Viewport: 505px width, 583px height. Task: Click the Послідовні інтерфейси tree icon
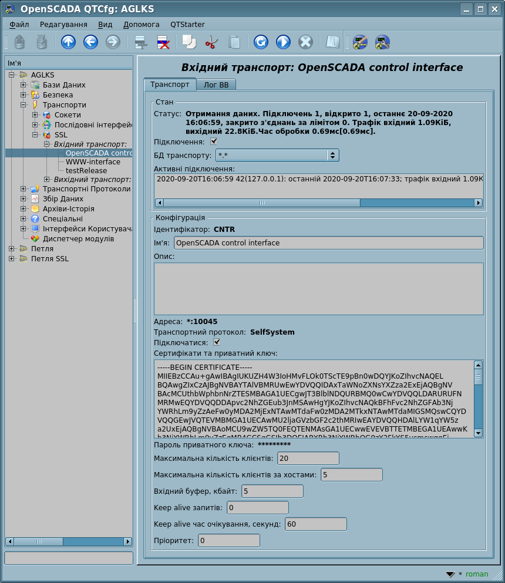coord(47,125)
